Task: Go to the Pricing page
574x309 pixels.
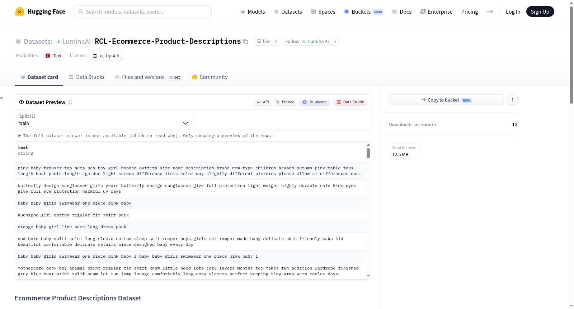Action: click(469, 11)
